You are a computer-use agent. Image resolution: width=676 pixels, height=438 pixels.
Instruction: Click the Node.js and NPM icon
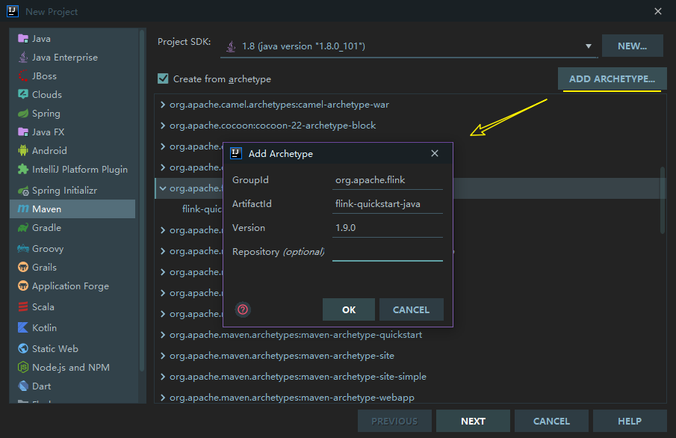coord(23,368)
